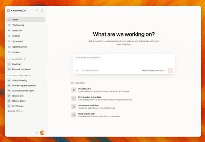Open Scheduled in the sidebar

26,41
